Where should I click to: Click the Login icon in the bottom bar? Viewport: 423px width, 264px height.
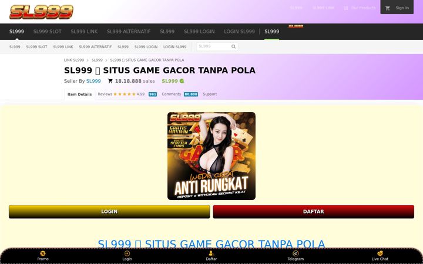pos(127,253)
